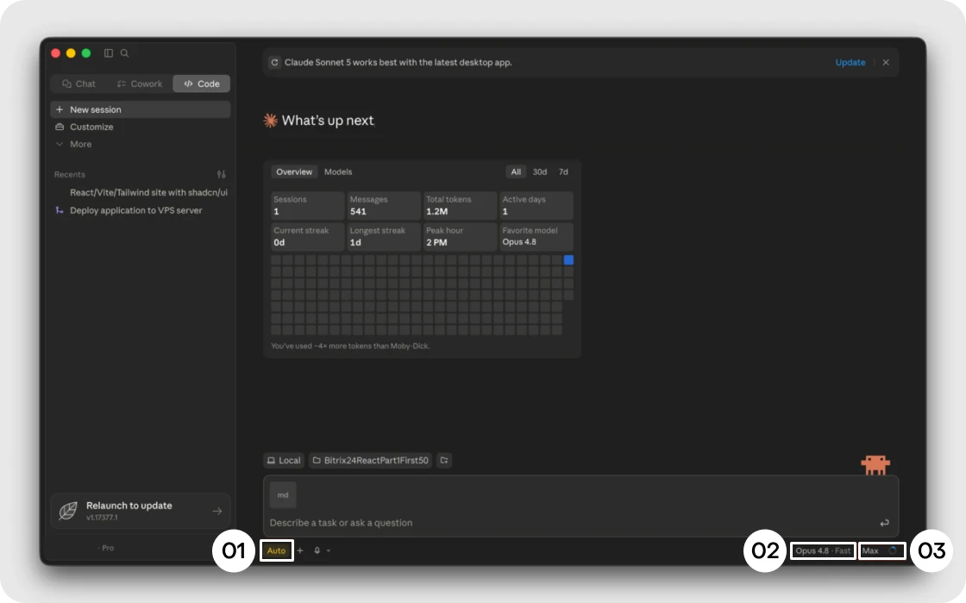The image size is (966, 603).
Task: Click the microphone dictation icon
Action: (x=317, y=550)
